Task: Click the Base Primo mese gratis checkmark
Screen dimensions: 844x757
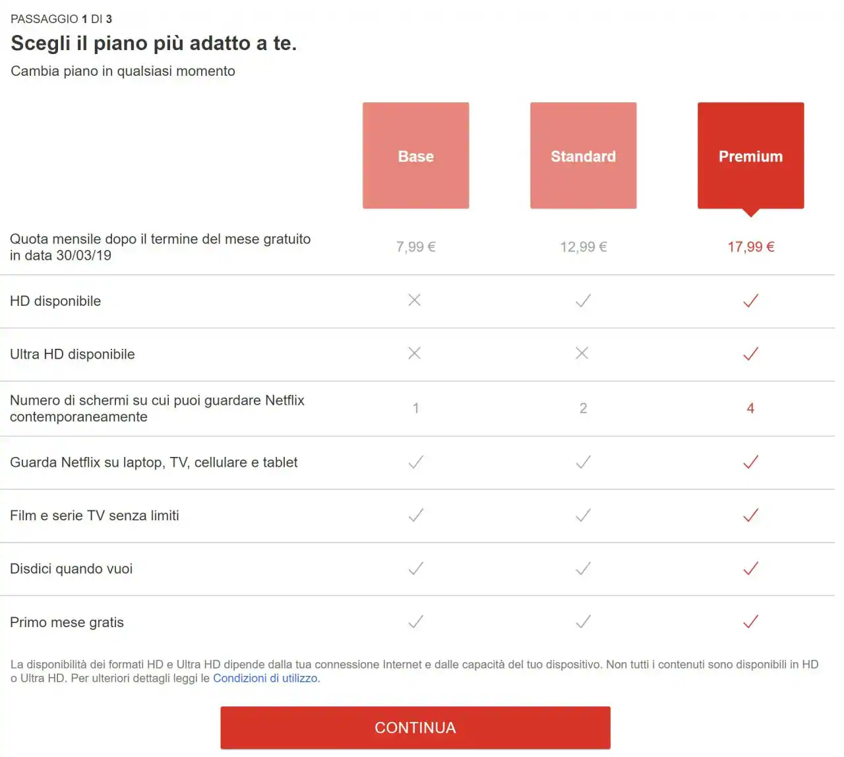Action: [415, 622]
